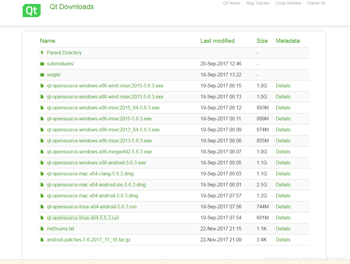
Task: Download qt-opensource-windows-x86-msvc2013-5.6.3.exe
Action: (99, 141)
